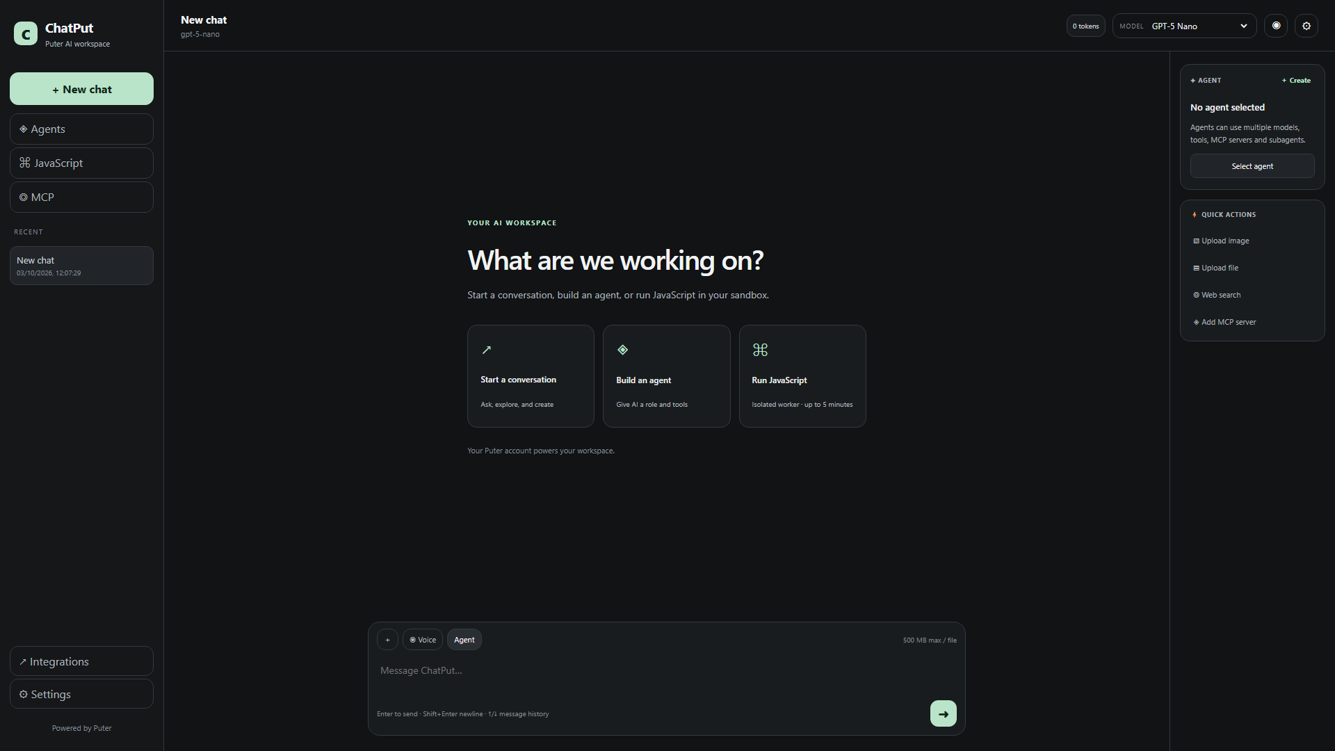Click the 0 tokens counter
This screenshot has height=751, width=1335.
point(1085,26)
